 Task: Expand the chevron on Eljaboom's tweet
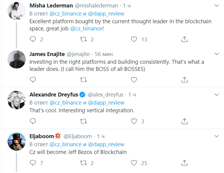[217, 136]
